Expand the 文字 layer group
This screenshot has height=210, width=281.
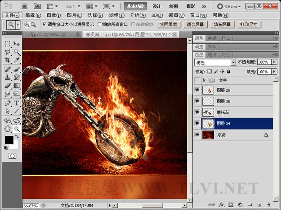[204, 80]
